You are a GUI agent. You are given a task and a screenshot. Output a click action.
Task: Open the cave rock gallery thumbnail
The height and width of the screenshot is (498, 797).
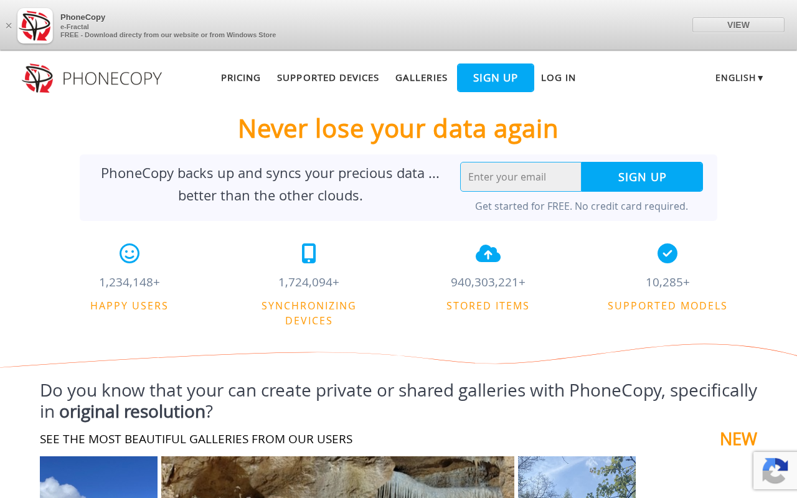pos(337,477)
